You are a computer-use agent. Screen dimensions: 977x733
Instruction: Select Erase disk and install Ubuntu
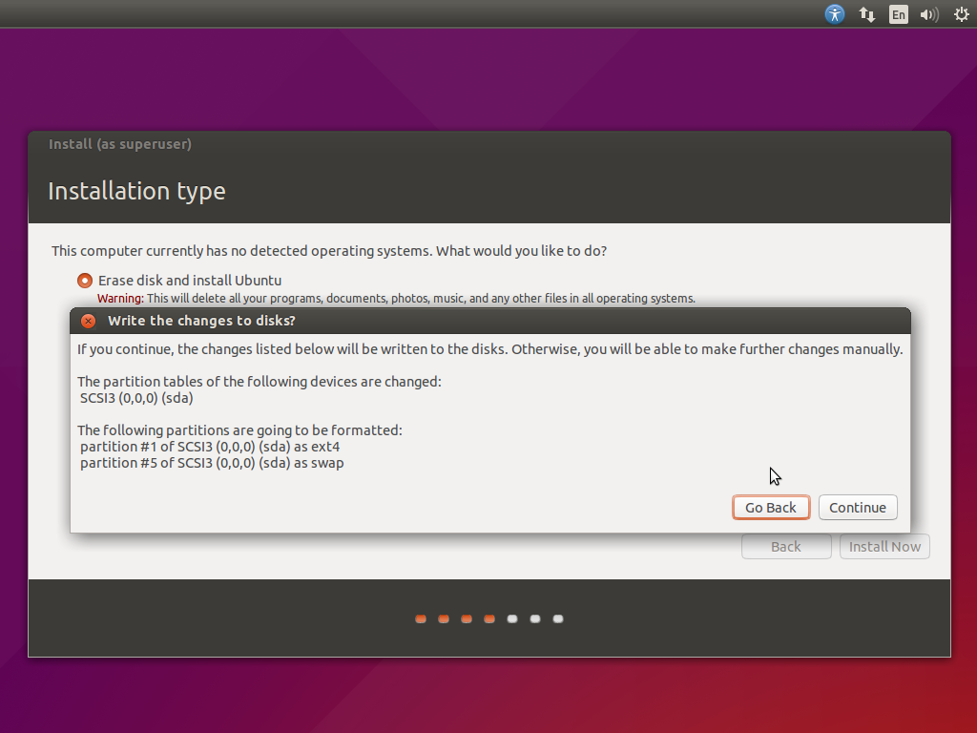point(86,281)
